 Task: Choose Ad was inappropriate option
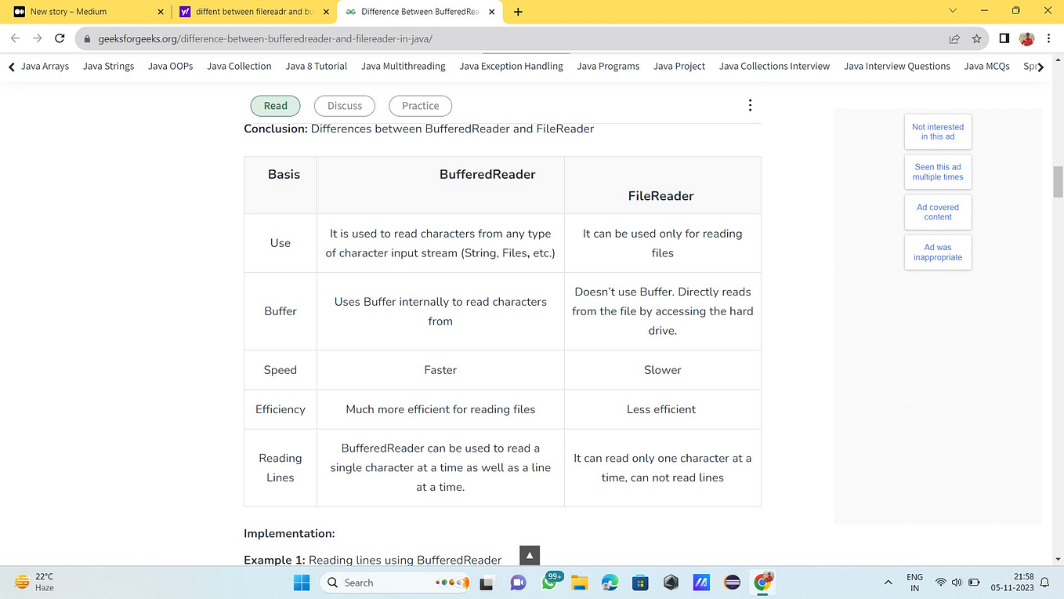point(938,252)
